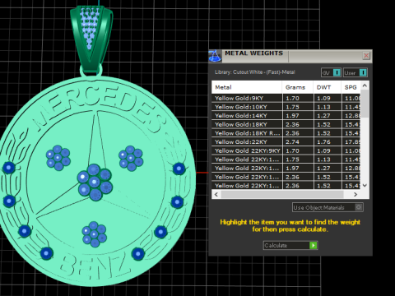Close the Metal Weights panel
The height and width of the screenshot is (296, 395).
point(366,56)
